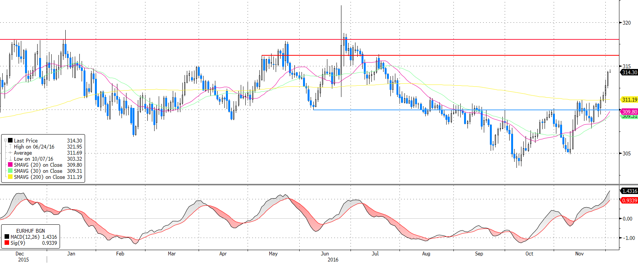This screenshot has height=263, width=638.
Task: Click the red Sig(9) legend swatch
Action: tap(7, 243)
